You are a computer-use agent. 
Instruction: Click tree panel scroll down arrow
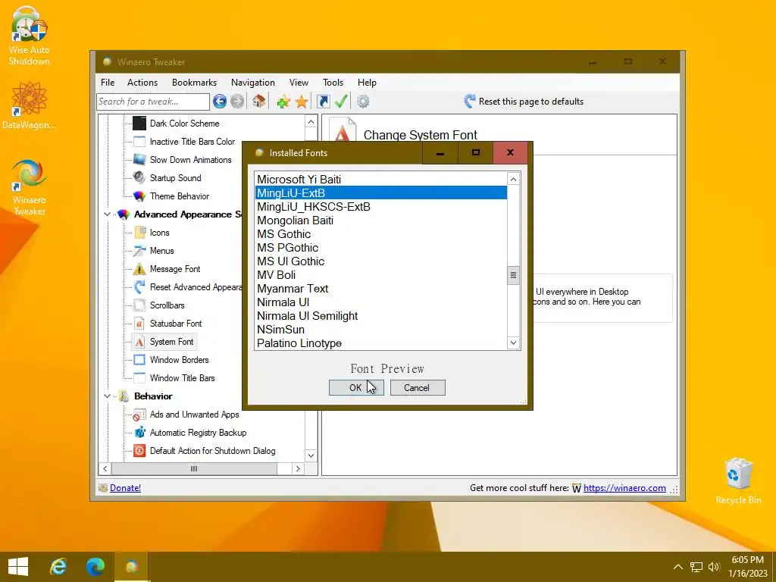point(311,455)
